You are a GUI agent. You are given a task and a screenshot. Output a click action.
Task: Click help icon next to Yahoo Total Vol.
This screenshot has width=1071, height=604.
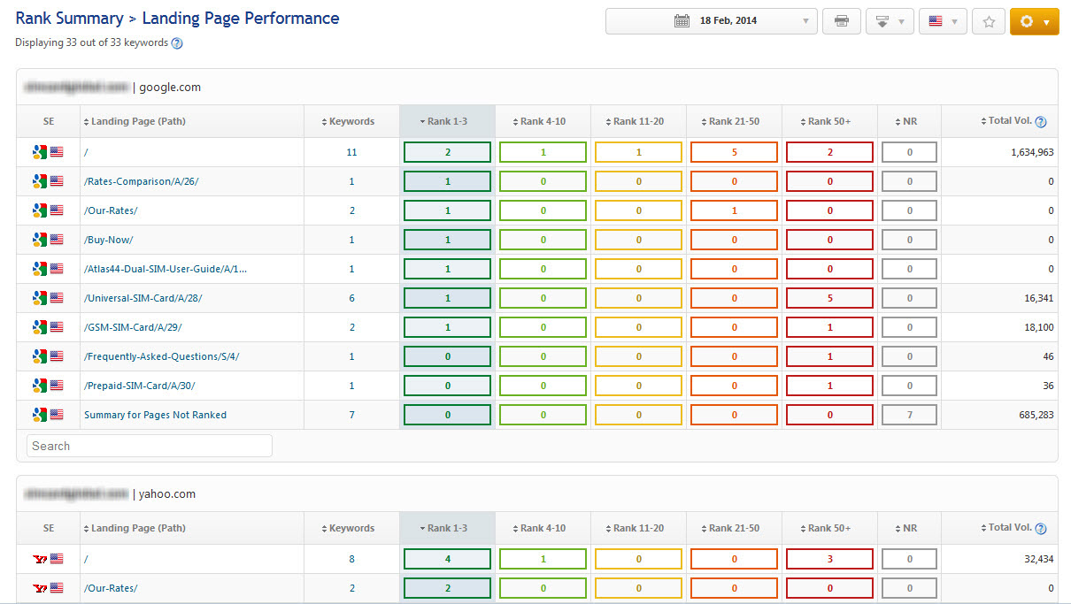1041,529
